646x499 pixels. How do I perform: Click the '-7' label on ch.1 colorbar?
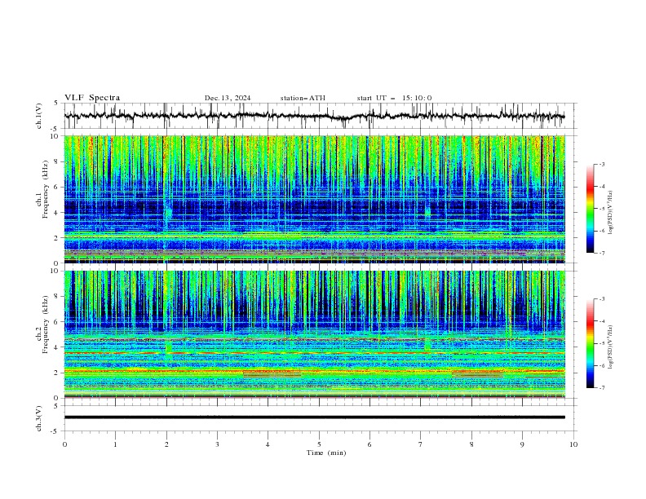(602, 253)
